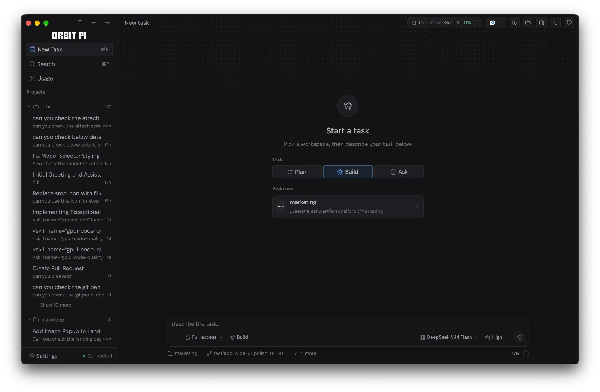Click the 0% context usage ring at bottom right

coord(526,353)
